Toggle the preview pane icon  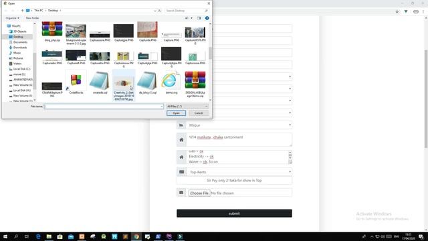(x=199, y=18)
